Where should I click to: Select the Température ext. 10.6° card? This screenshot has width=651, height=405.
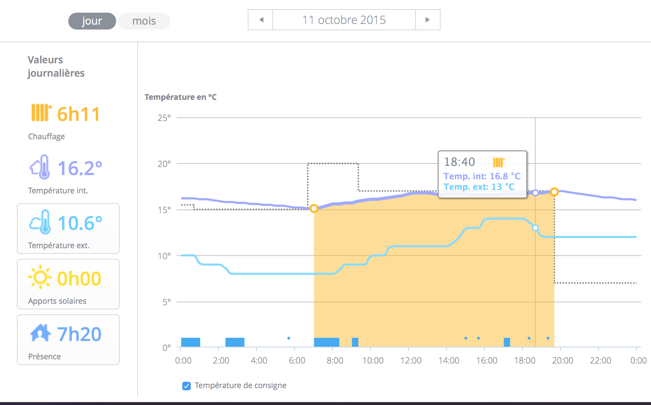[68, 229]
